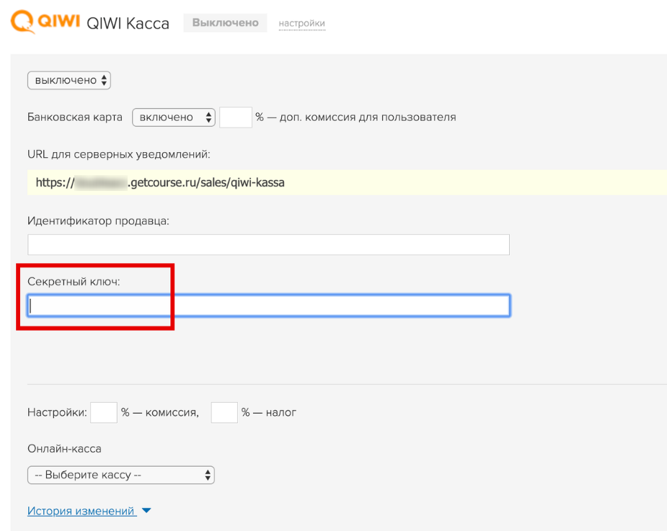The height and width of the screenshot is (531, 667).
Task: Click the Секретный ключ input field
Action: 268,305
